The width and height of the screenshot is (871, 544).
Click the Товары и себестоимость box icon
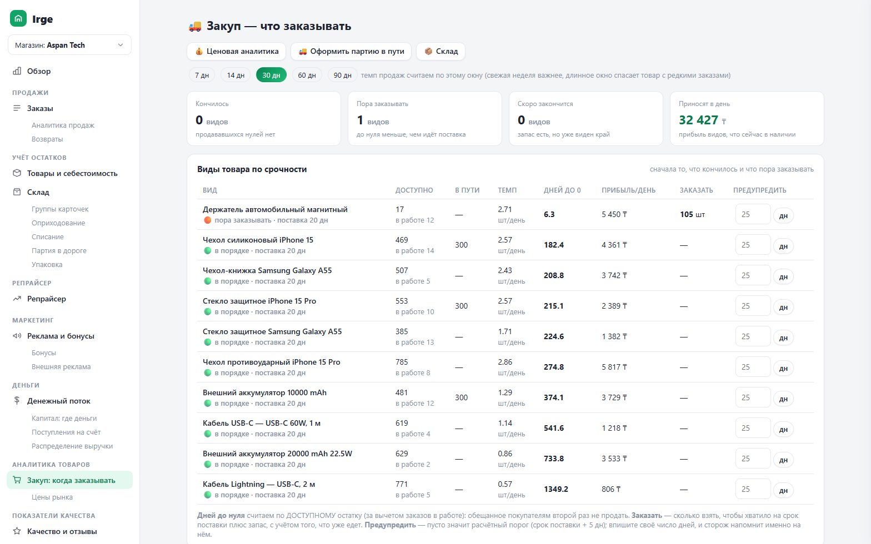pos(17,173)
